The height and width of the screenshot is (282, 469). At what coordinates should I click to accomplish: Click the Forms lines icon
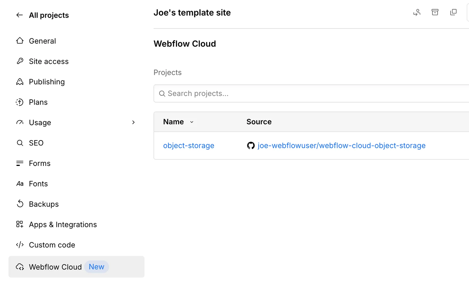coord(20,163)
